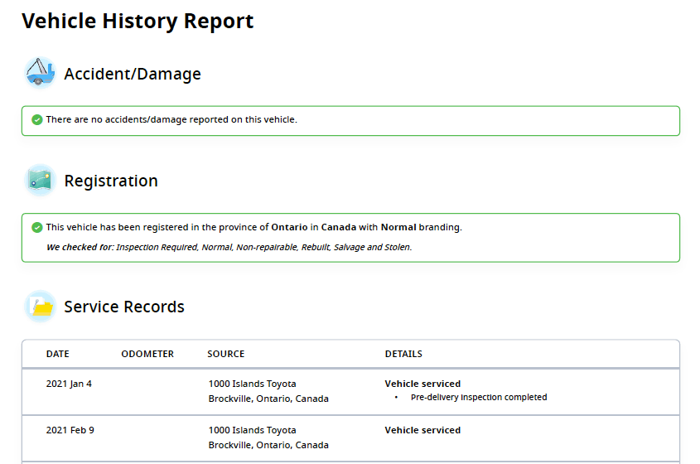Viewport: 700px width, 464px height.
Task: Click Pre-delivery inspection completed detail
Action: 479,397
